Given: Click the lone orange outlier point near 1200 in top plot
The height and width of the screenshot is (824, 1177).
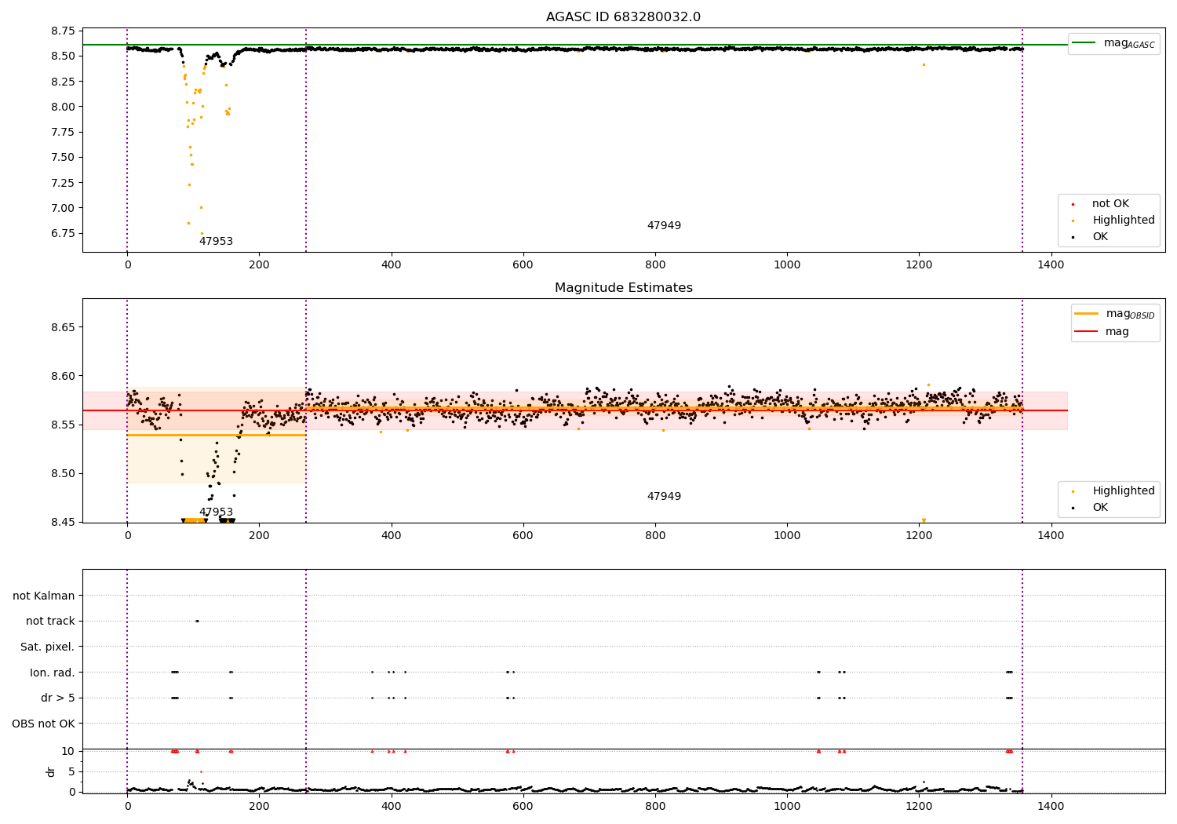Looking at the screenshot, I should [x=924, y=64].
